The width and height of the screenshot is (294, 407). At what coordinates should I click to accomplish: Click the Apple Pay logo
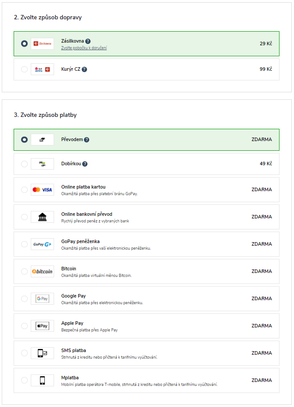coord(42,326)
